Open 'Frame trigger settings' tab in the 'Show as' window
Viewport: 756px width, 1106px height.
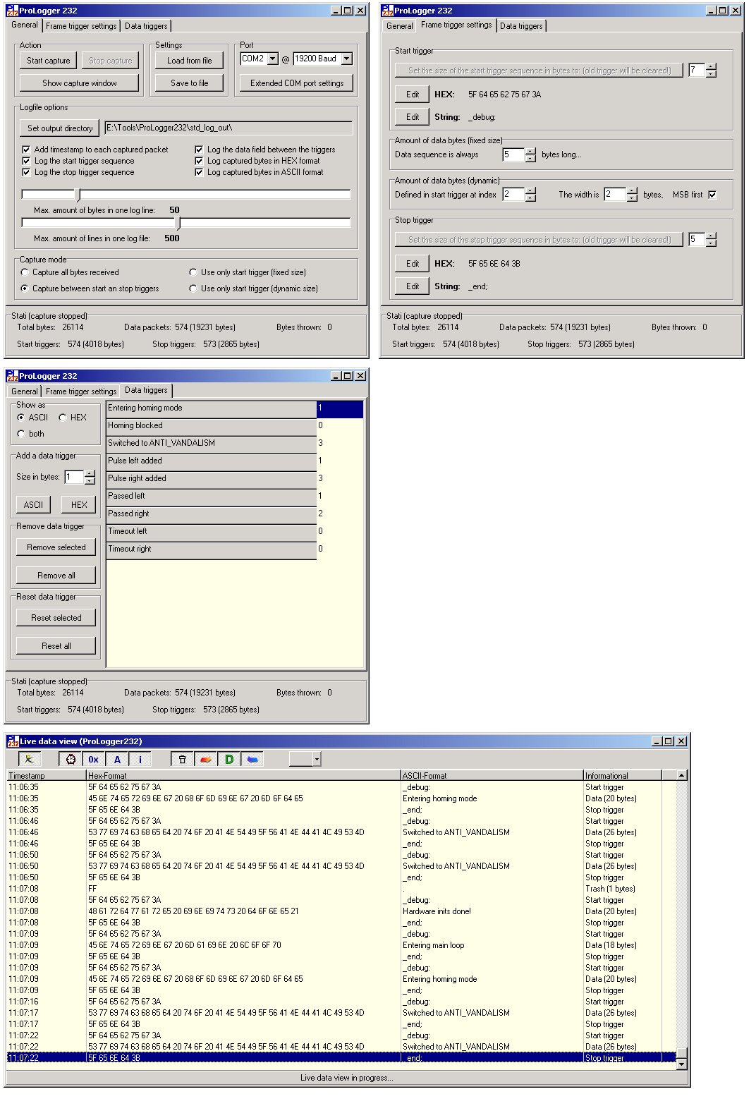(81, 391)
